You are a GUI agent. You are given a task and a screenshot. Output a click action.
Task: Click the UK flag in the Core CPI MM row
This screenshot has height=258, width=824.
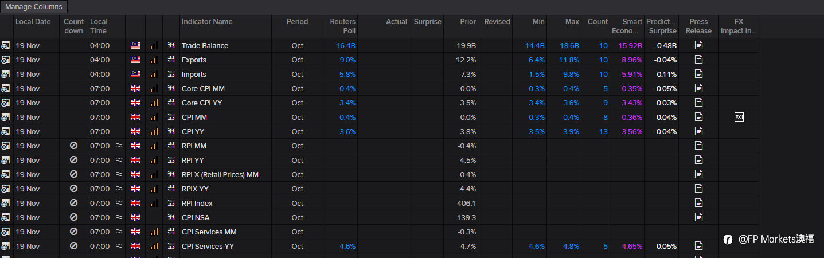tap(135, 88)
